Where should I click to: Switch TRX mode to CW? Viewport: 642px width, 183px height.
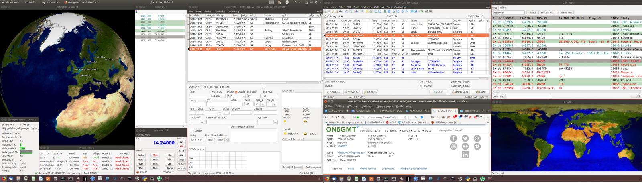[181, 142]
